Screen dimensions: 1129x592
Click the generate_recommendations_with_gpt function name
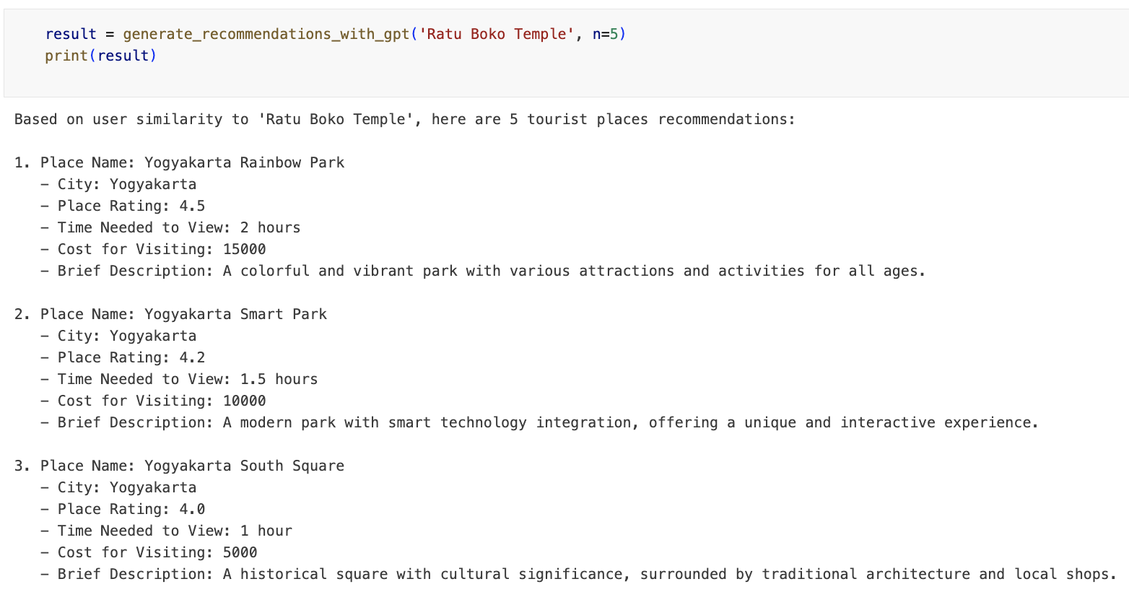click(x=266, y=34)
